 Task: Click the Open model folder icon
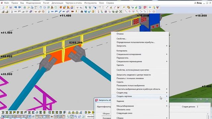tap(7, 7)
